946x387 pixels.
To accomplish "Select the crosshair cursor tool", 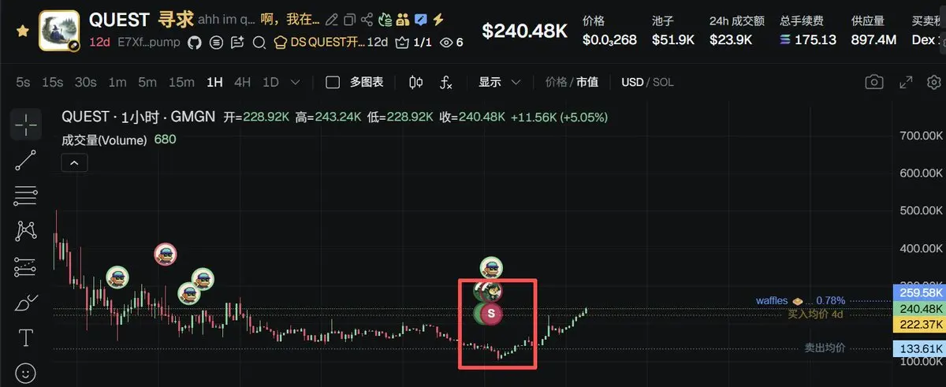I will (25, 124).
